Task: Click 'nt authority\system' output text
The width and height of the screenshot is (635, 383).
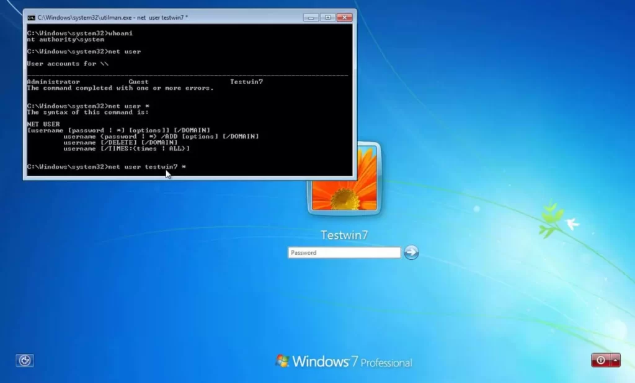Action: tap(66, 40)
